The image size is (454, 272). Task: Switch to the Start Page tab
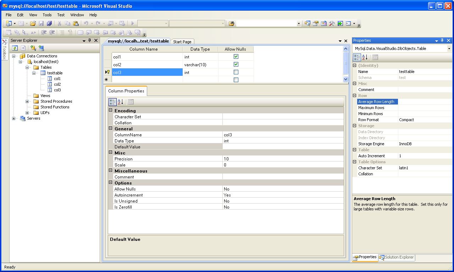(x=182, y=42)
